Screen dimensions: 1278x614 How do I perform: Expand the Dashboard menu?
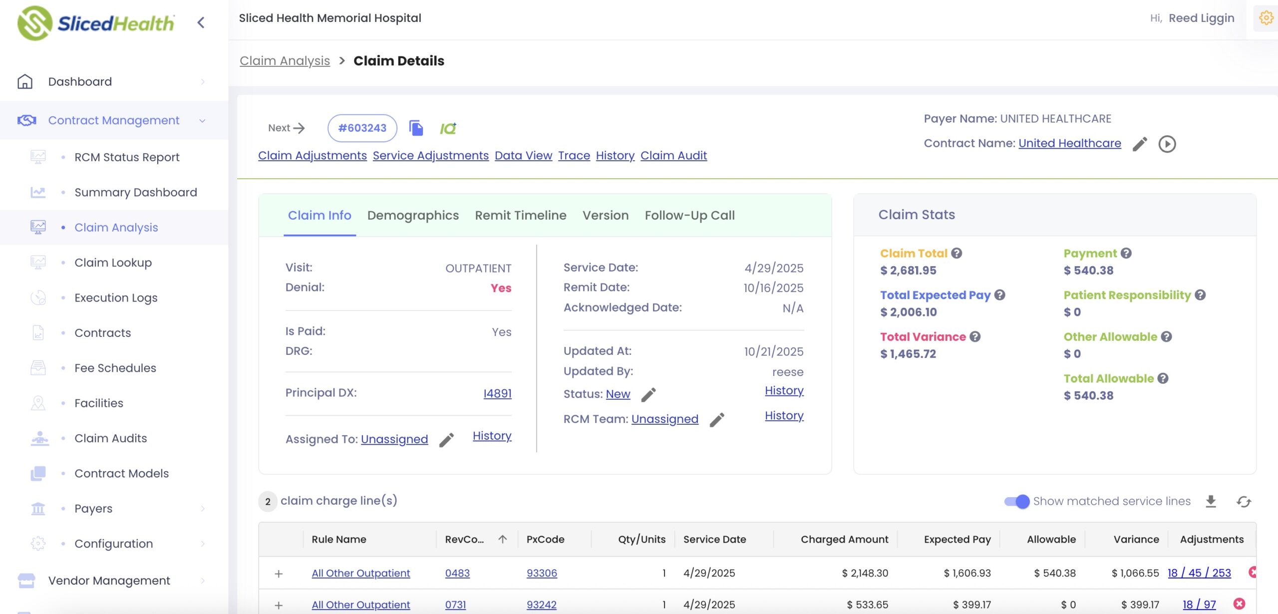[x=203, y=81]
